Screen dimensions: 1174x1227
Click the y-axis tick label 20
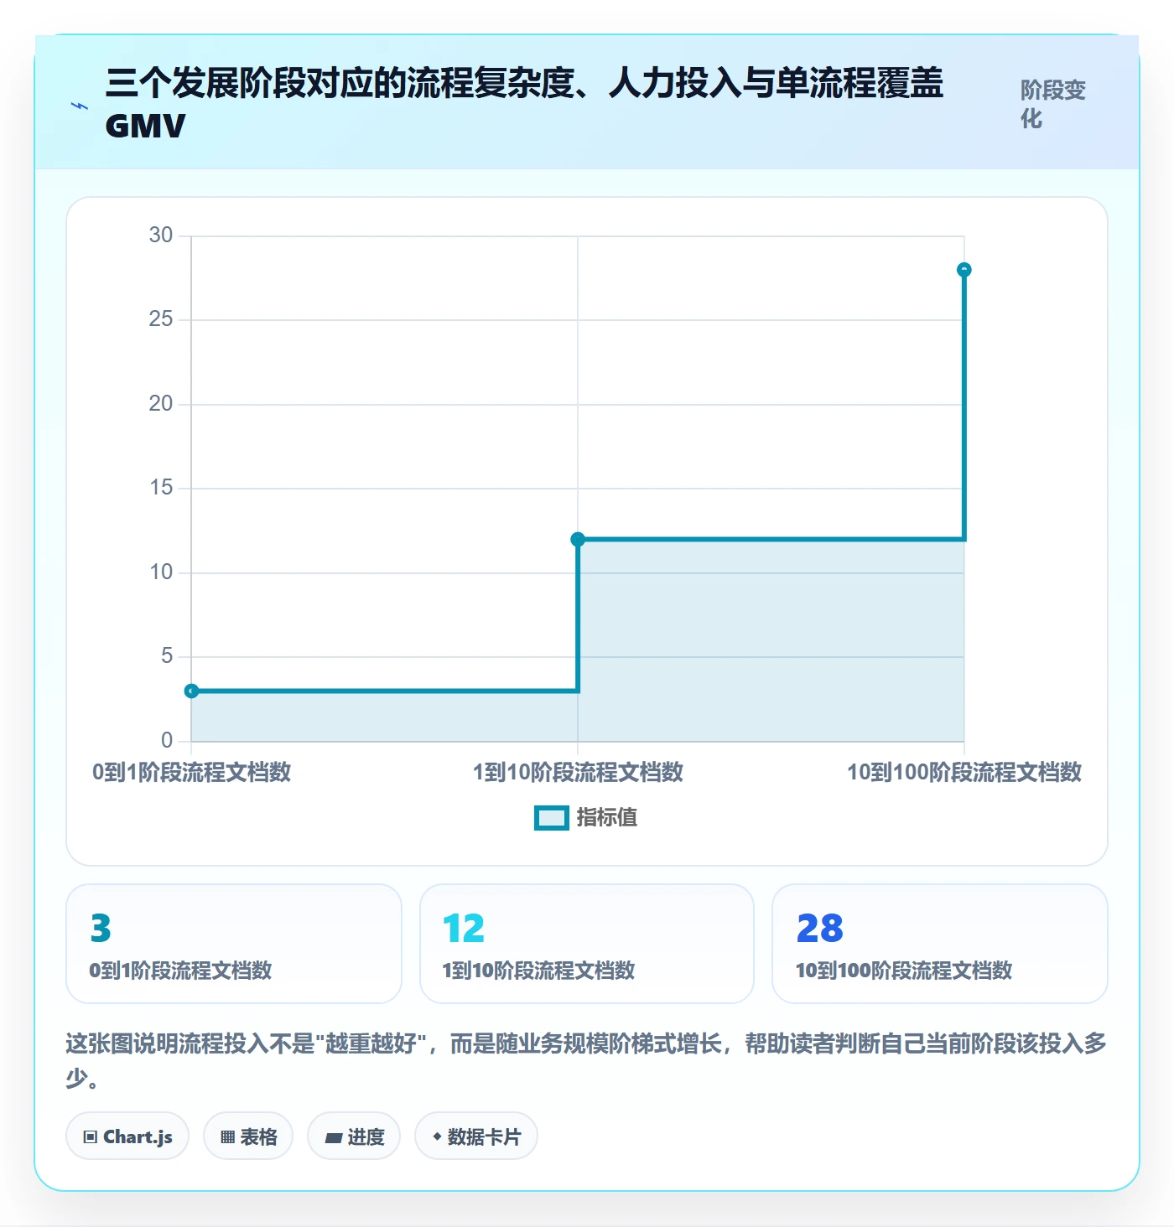click(161, 404)
